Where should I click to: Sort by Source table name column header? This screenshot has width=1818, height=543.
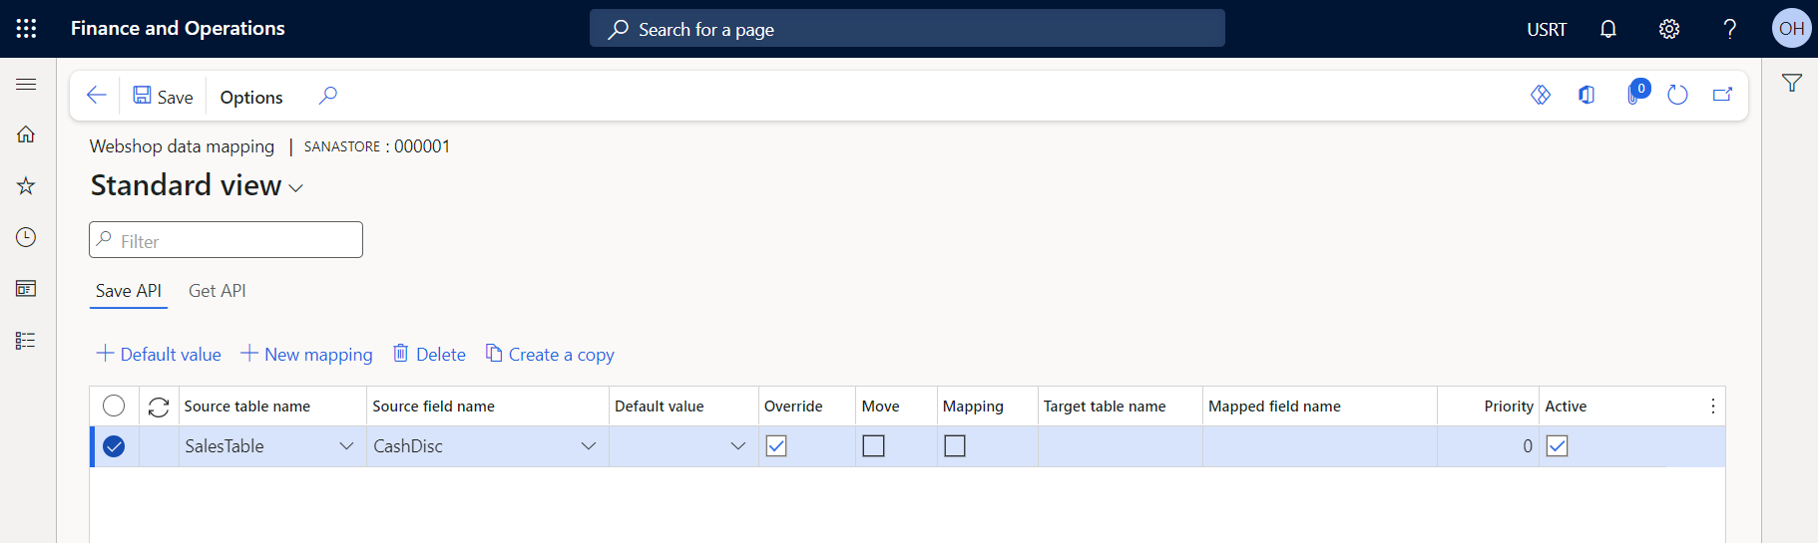[x=247, y=407]
